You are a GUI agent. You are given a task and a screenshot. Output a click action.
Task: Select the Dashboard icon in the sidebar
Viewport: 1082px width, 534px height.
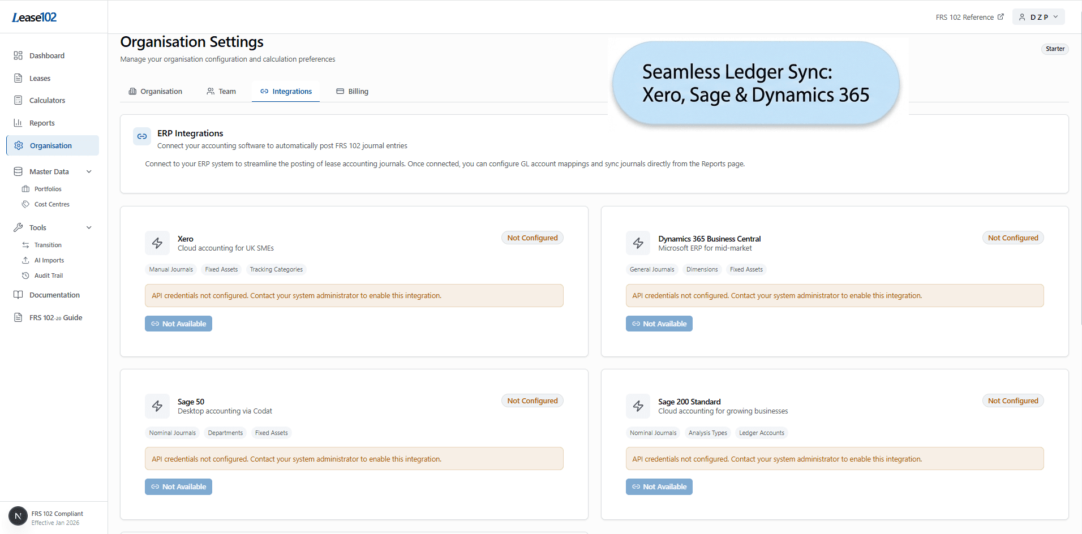point(18,55)
